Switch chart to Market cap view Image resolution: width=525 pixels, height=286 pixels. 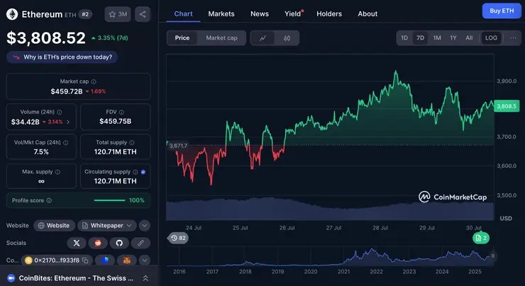pos(221,38)
